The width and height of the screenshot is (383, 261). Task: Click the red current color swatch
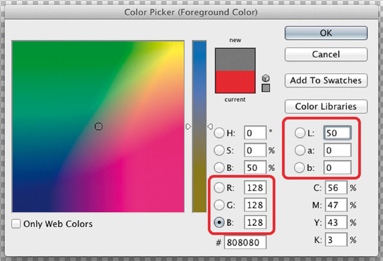pos(235,82)
